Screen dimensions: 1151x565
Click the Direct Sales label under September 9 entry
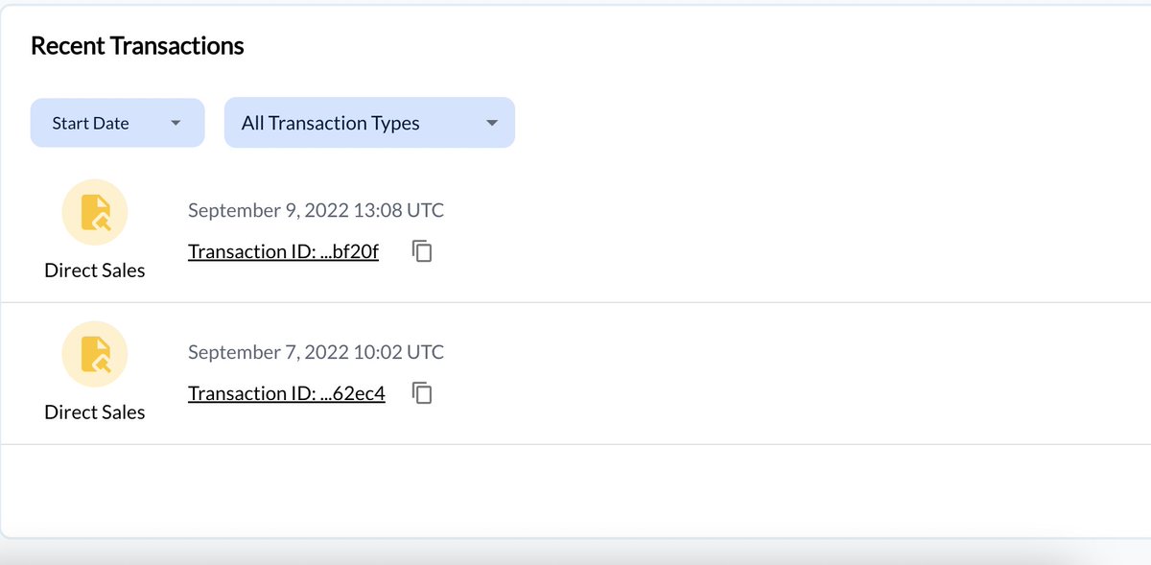click(95, 271)
